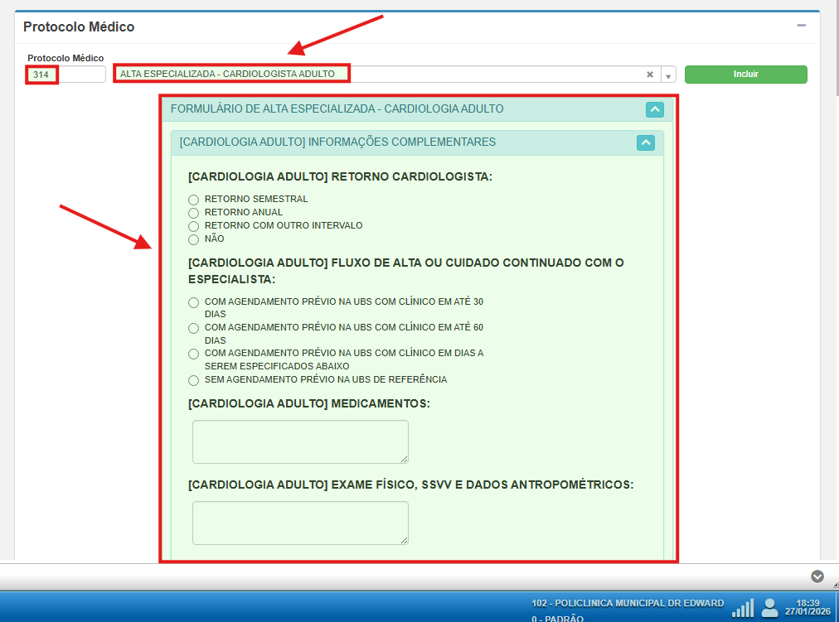Choose UBS scheduling within 30 days
839x622 pixels.
click(194, 303)
